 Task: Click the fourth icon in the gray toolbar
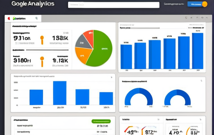(x=202, y=18)
